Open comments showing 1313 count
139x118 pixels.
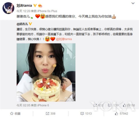pos(86,113)
